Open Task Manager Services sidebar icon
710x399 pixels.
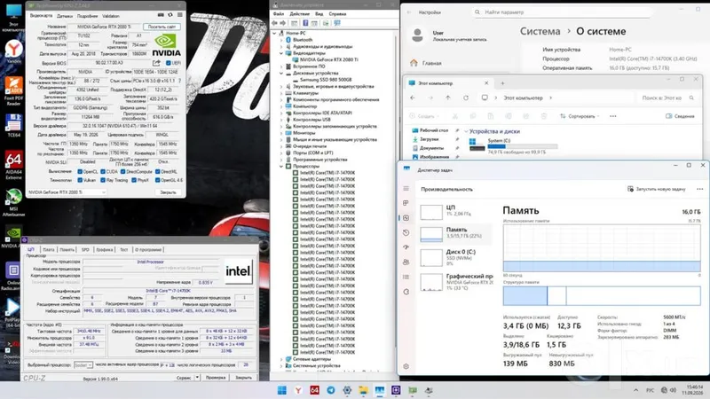point(406,292)
